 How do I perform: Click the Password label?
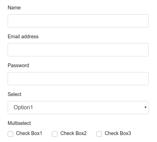(x=18, y=65)
